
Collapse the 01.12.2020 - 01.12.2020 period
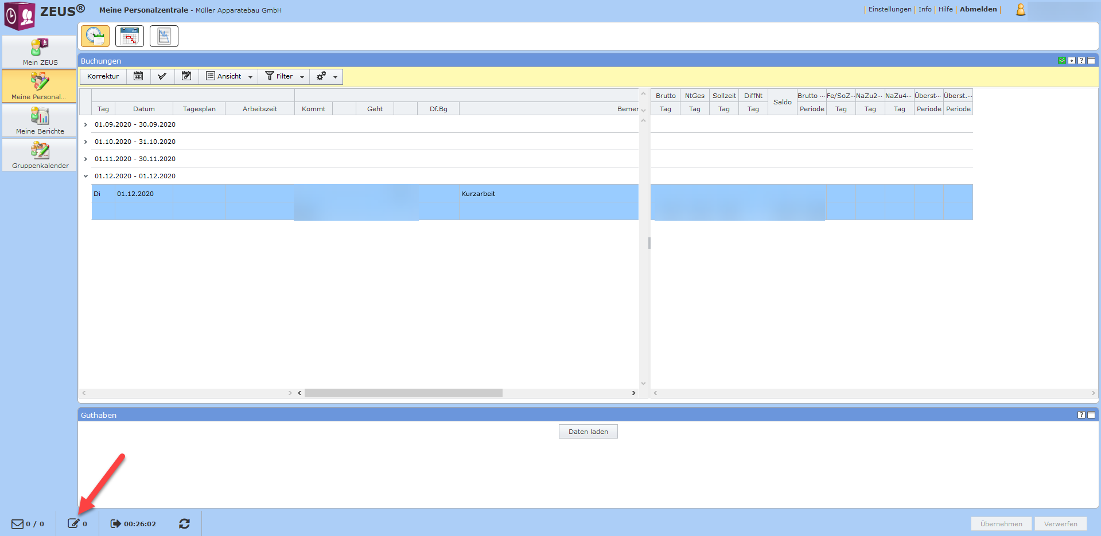[x=85, y=176]
